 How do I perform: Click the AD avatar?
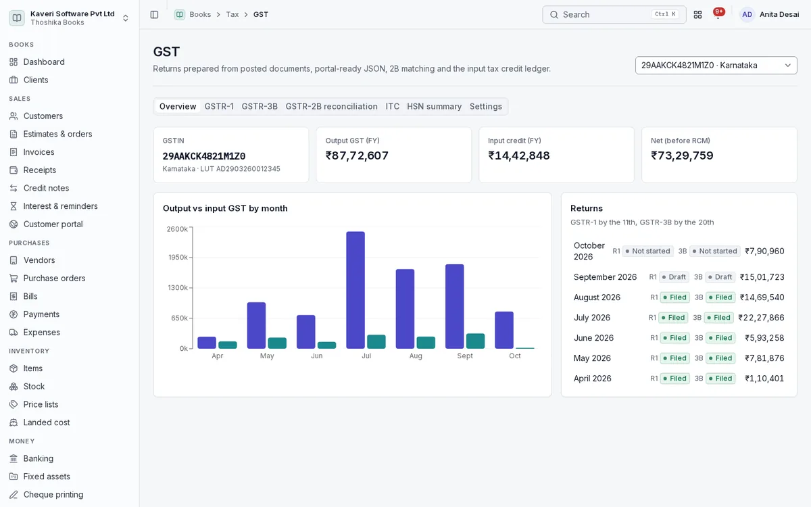747,14
